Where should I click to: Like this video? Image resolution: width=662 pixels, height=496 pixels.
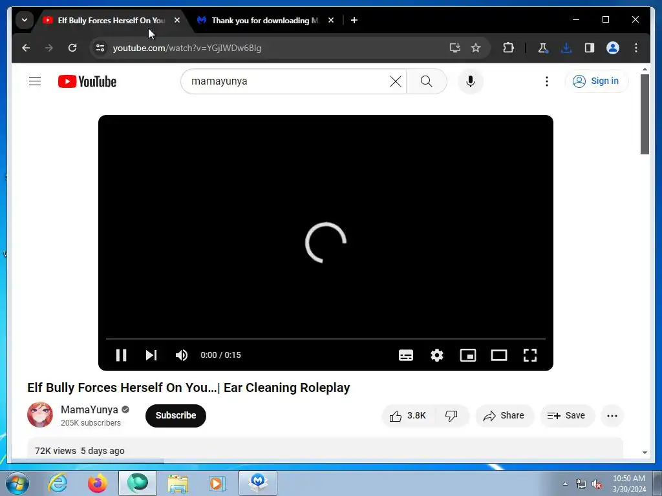[407, 416]
